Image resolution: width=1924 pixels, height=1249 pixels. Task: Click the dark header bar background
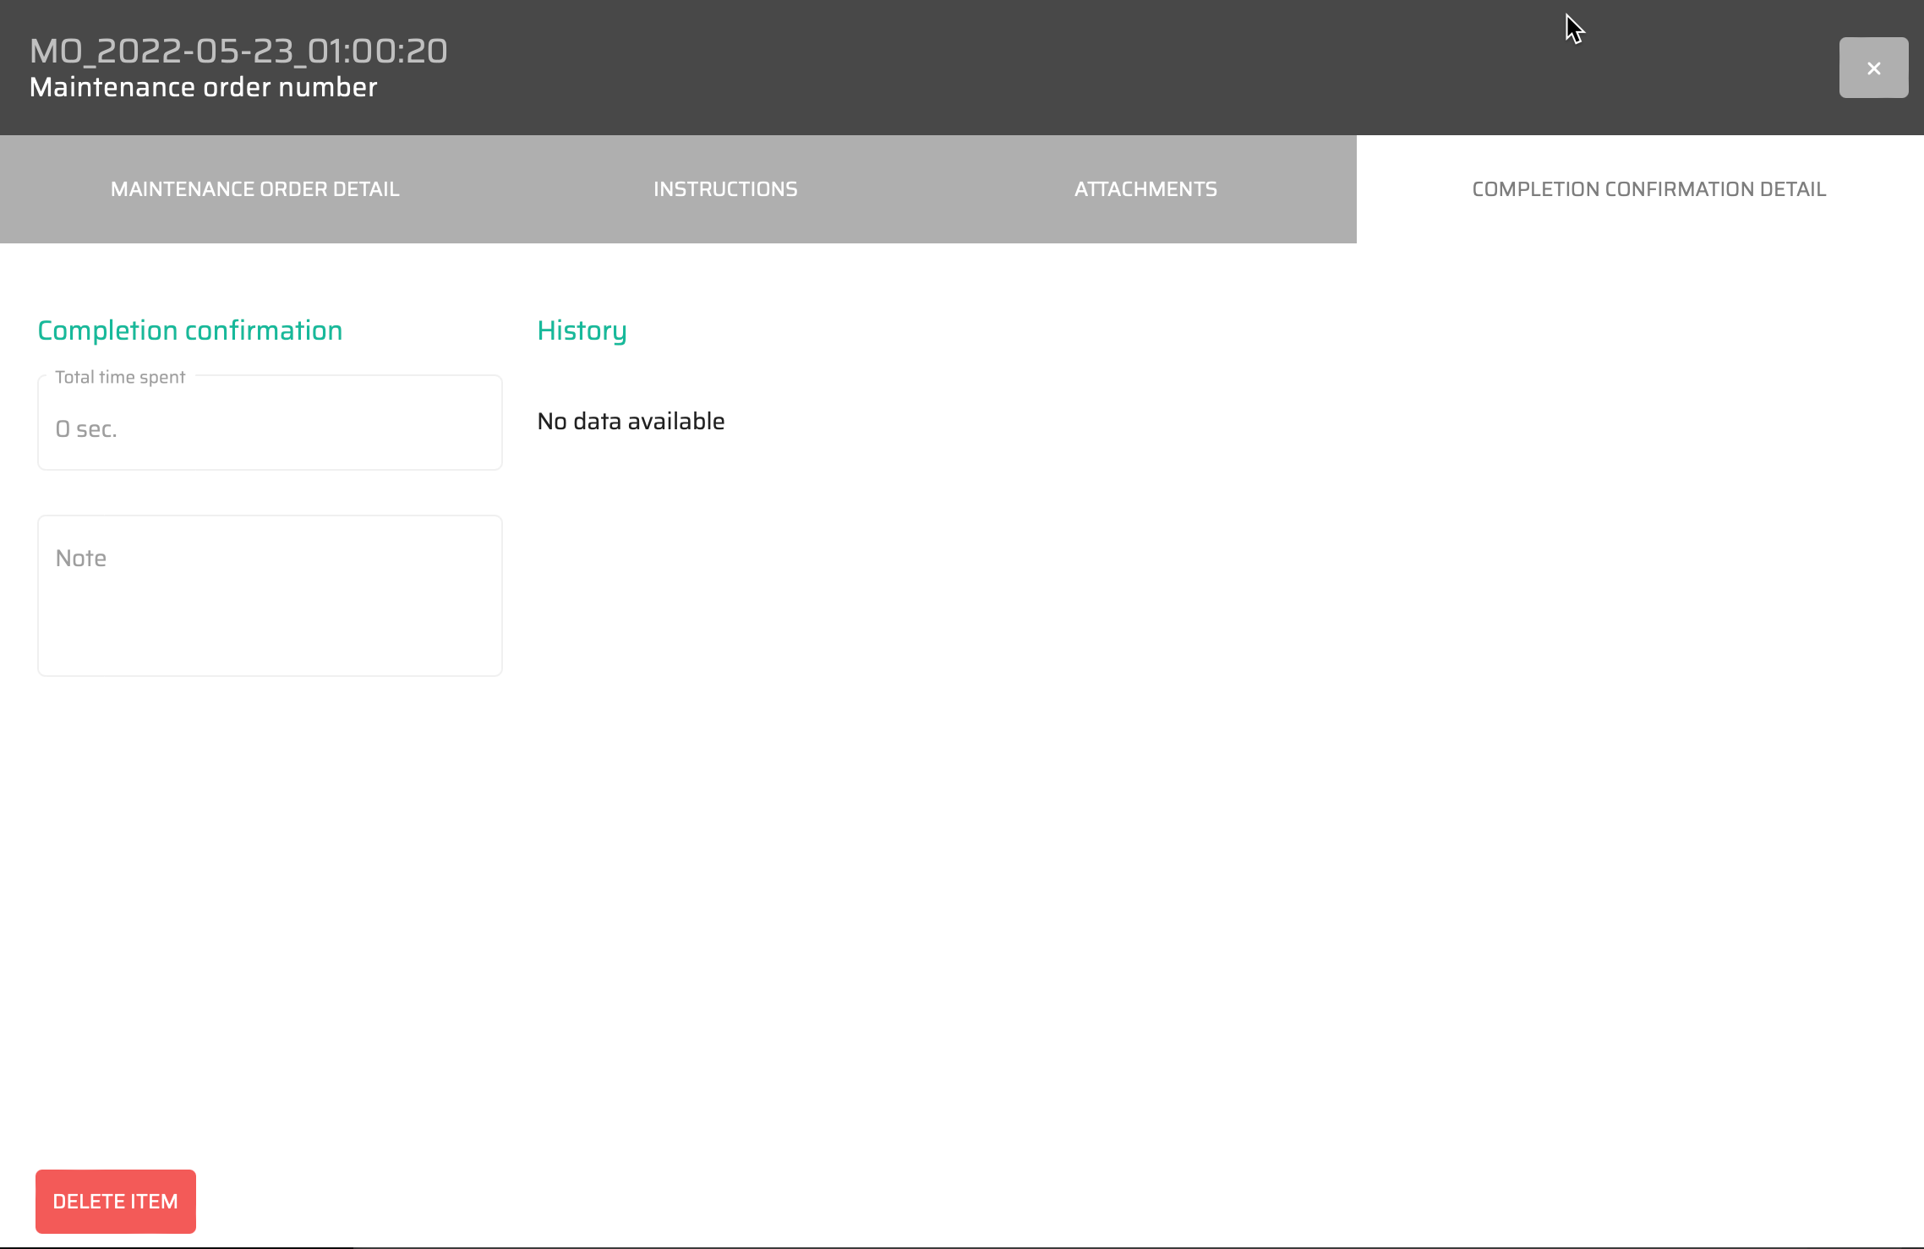(x=1014, y=68)
